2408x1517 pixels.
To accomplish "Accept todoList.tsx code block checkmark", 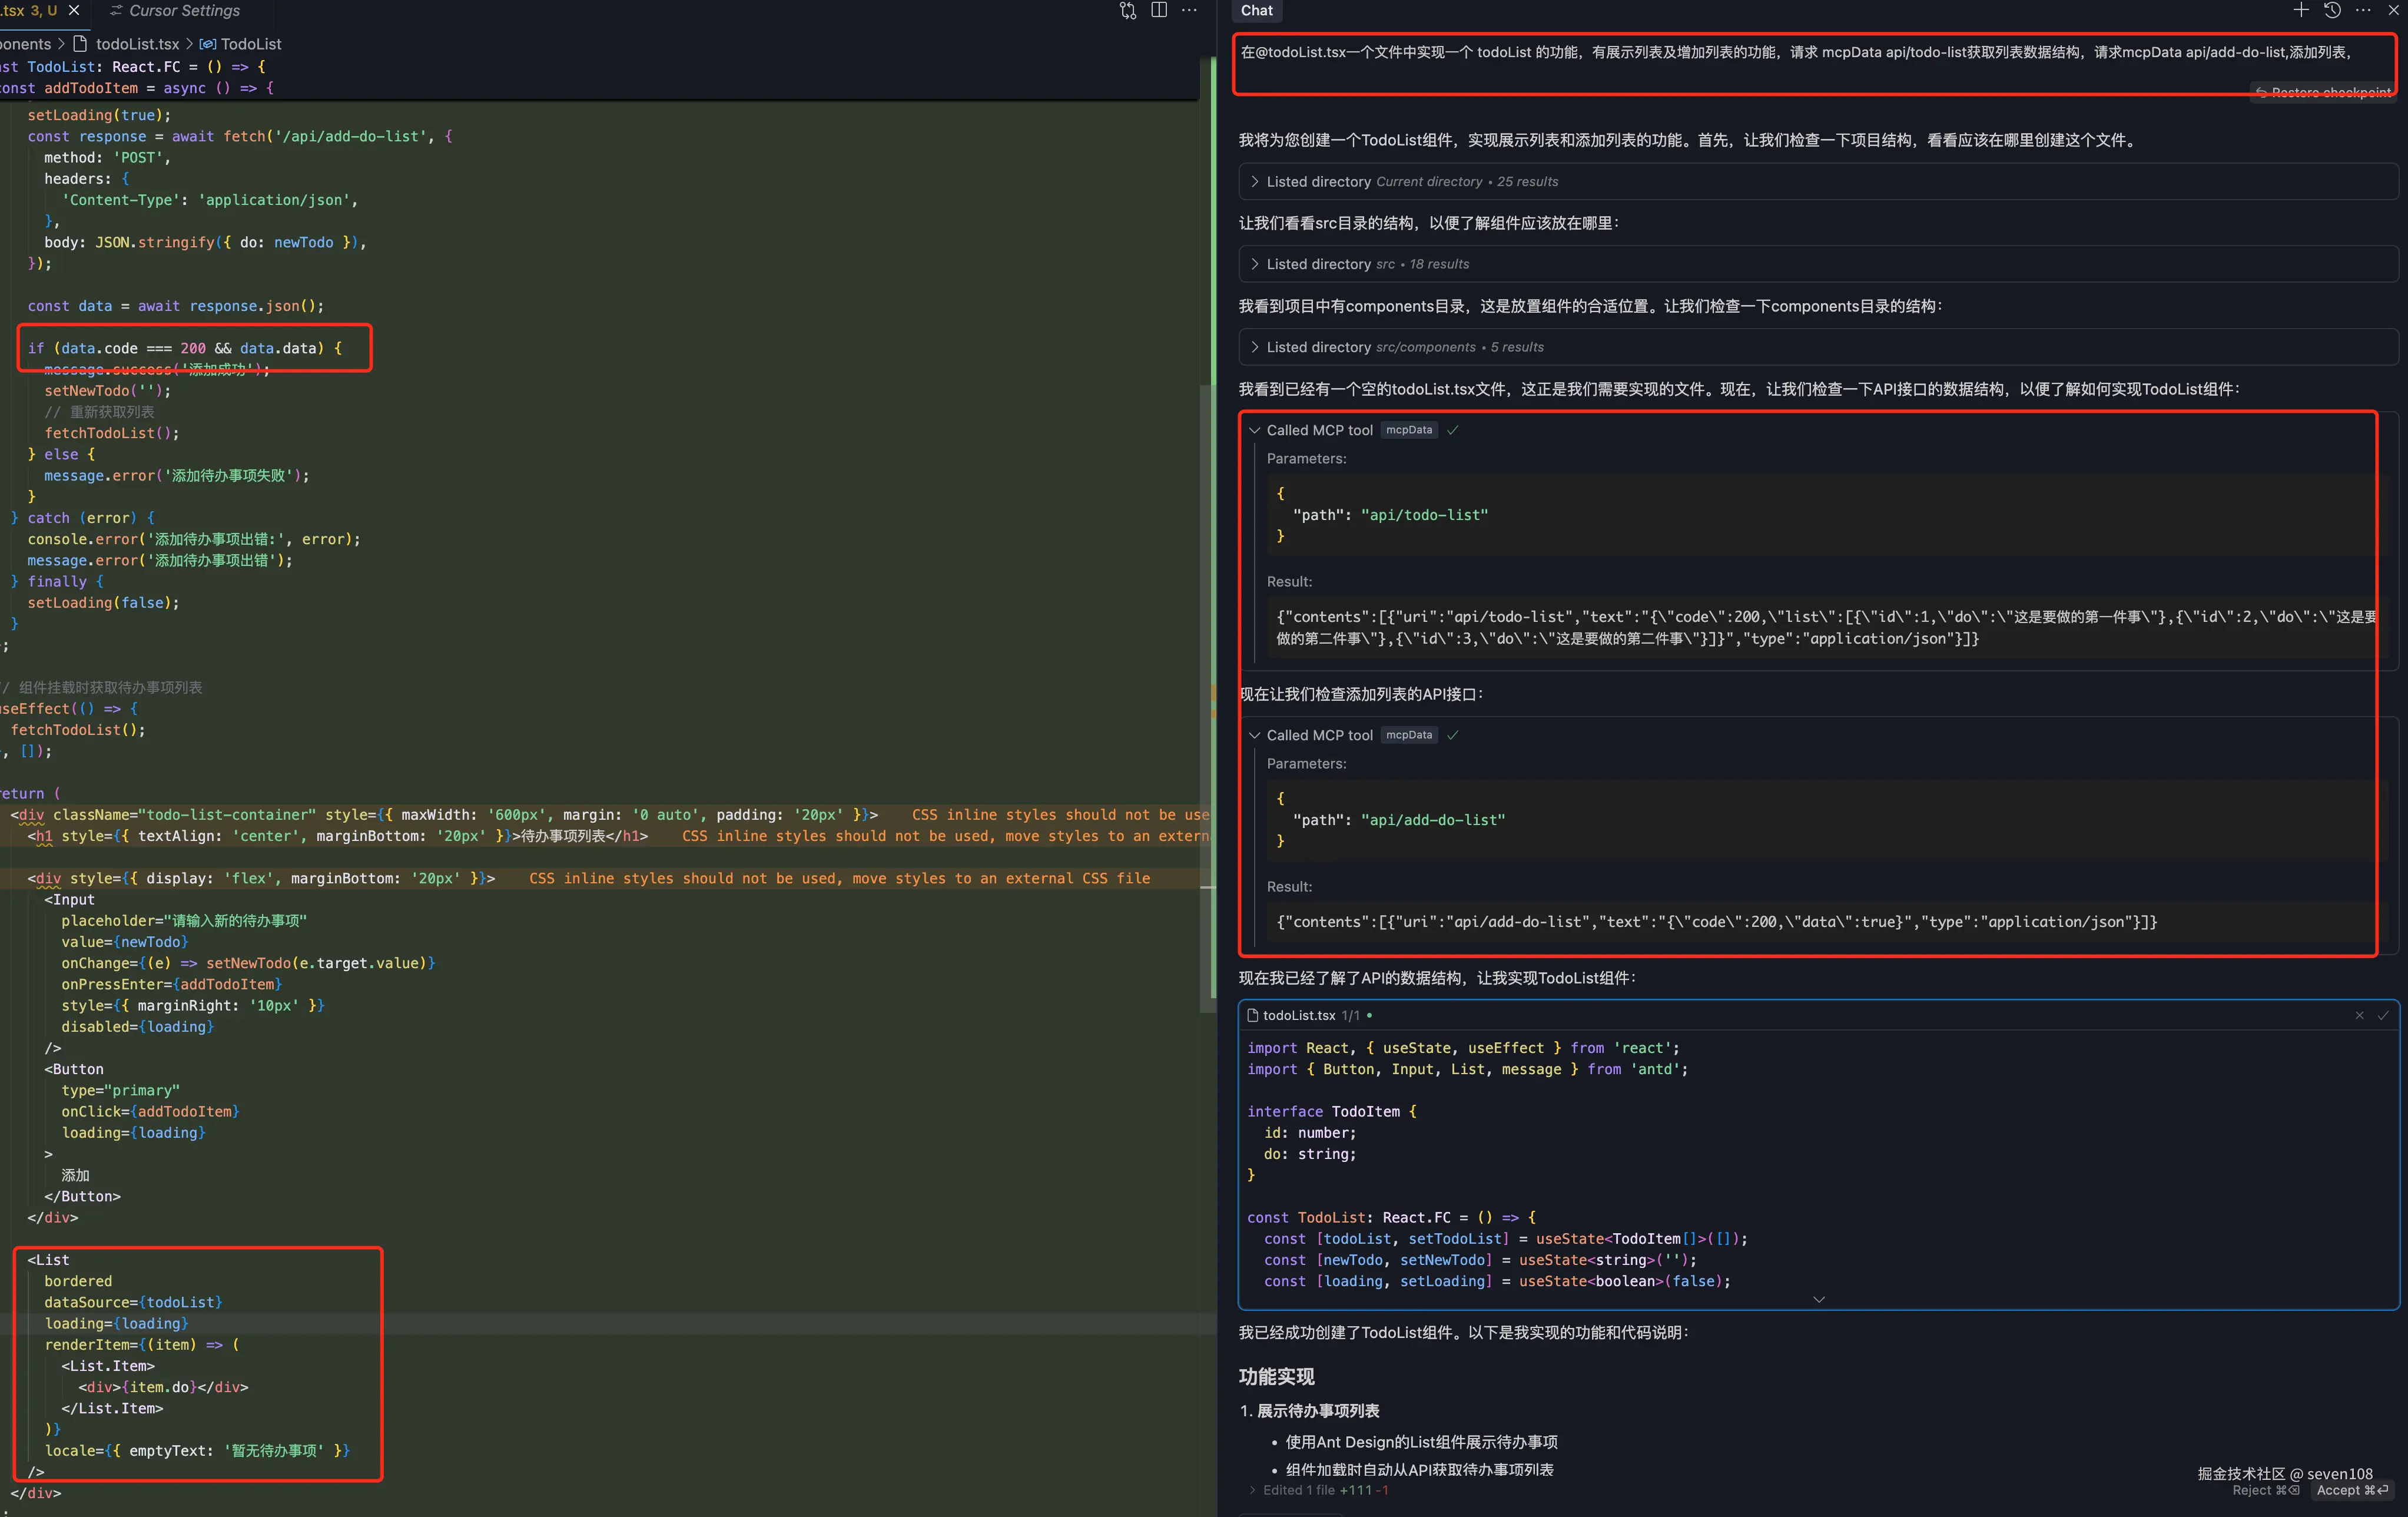I will coord(2383,1015).
